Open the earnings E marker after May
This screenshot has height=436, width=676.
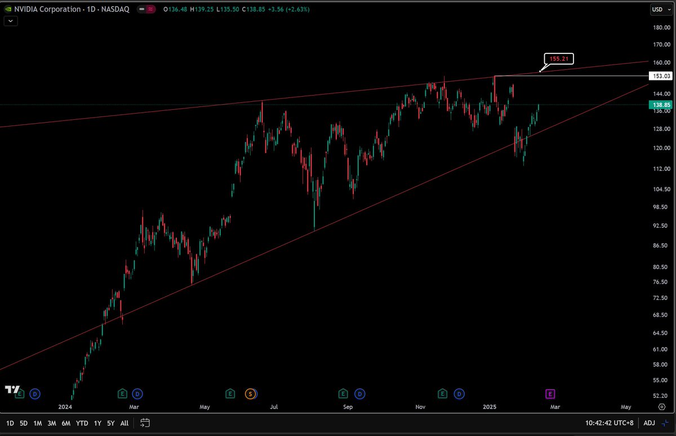(x=230, y=393)
